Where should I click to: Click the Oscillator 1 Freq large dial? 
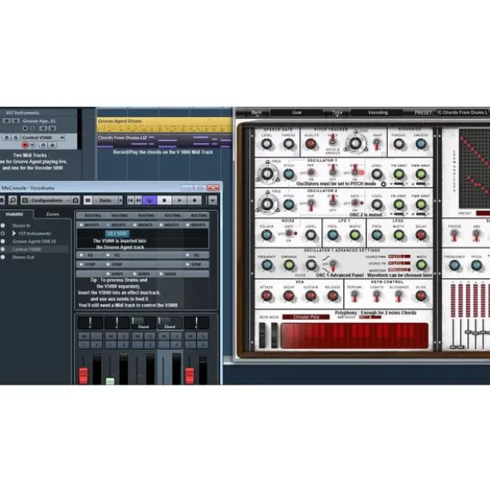coord(267,174)
